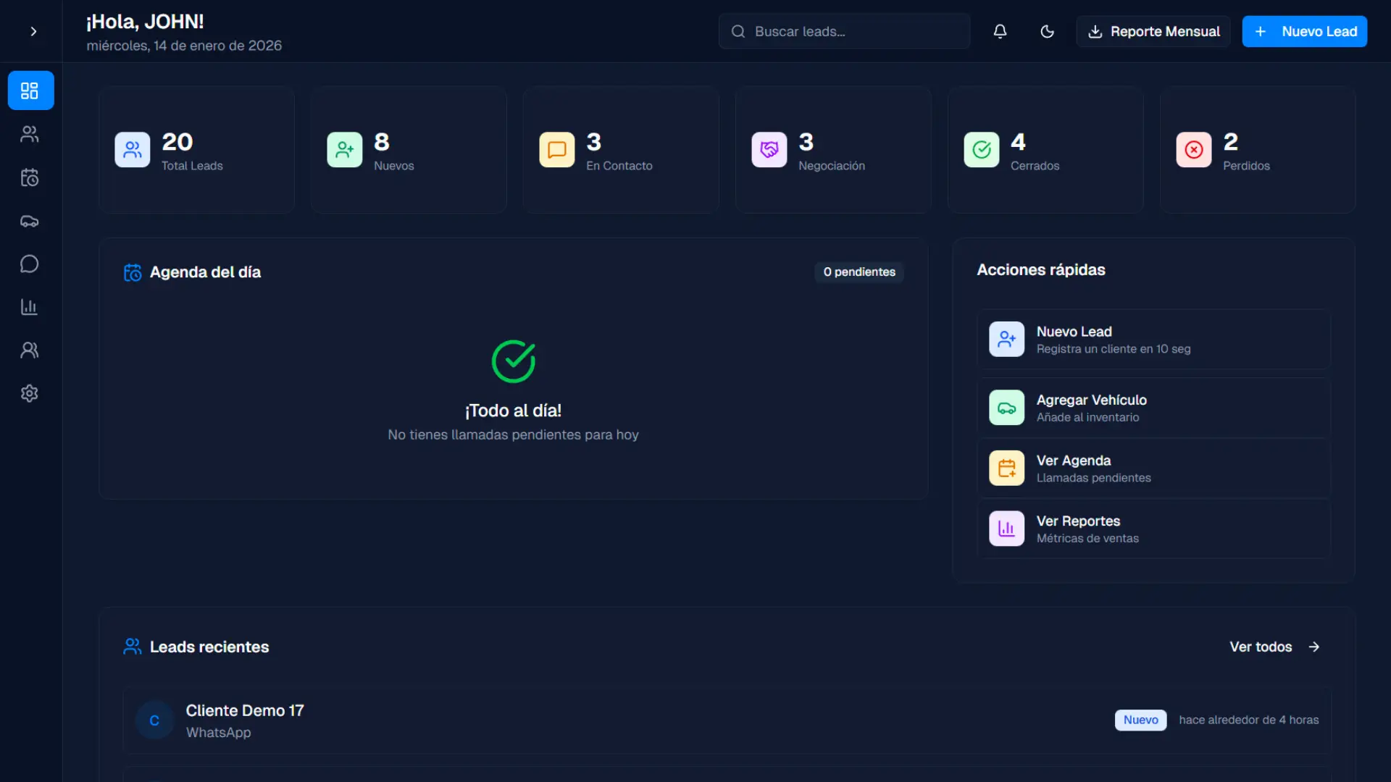
Task: Select the 'Agregar Vehículo' quick action
Action: (x=1152, y=407)
